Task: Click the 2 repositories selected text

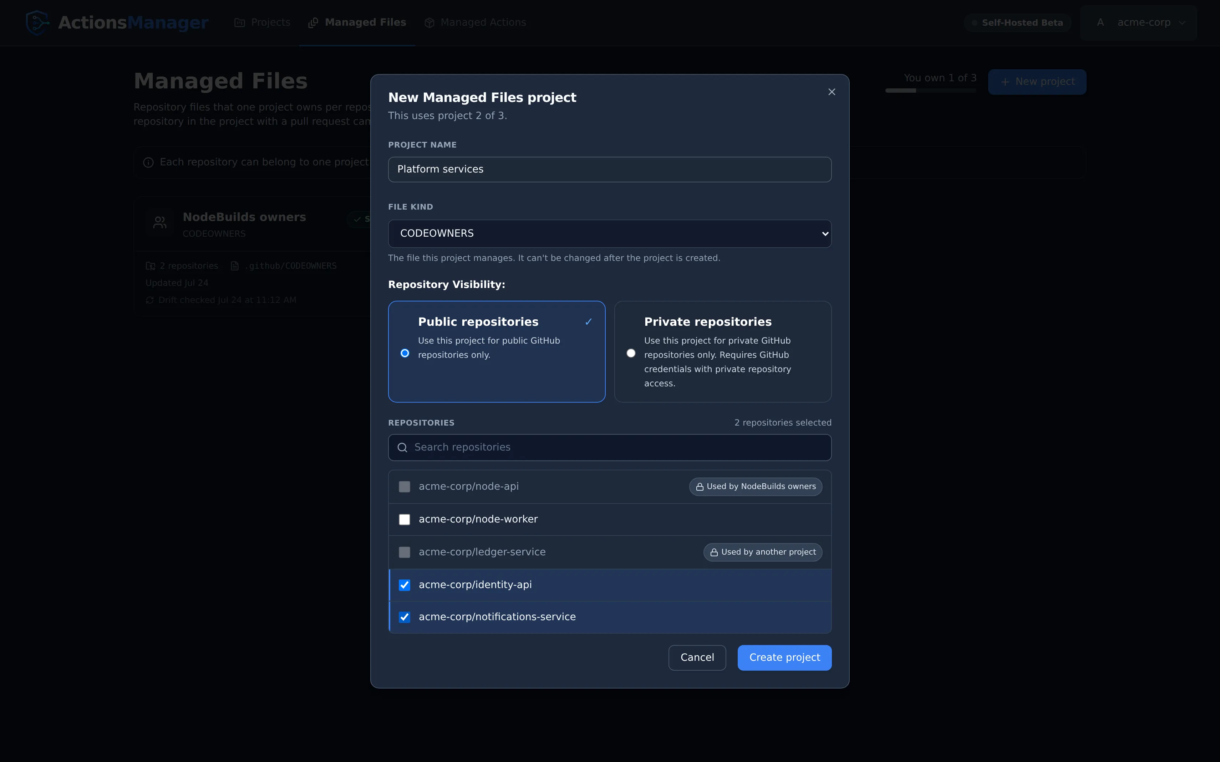Action: point(783,423)
